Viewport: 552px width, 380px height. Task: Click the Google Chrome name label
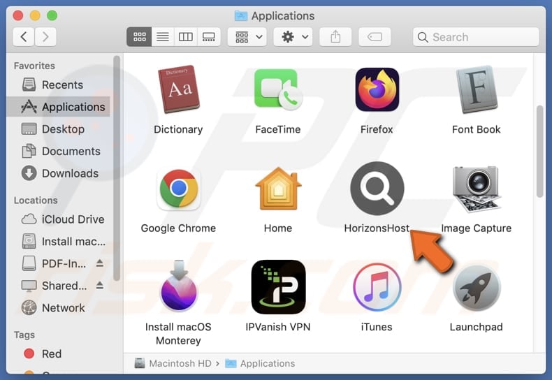pos(178,228)
